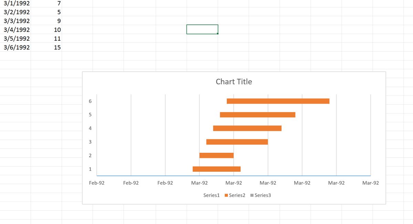
Task: Select the orange bar in row 5
Action: point(258,115)
